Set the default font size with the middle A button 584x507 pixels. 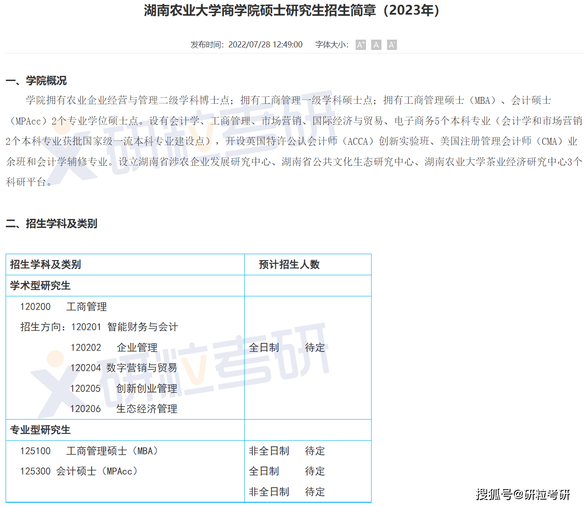pyautogui.click(x=376, y=45)
